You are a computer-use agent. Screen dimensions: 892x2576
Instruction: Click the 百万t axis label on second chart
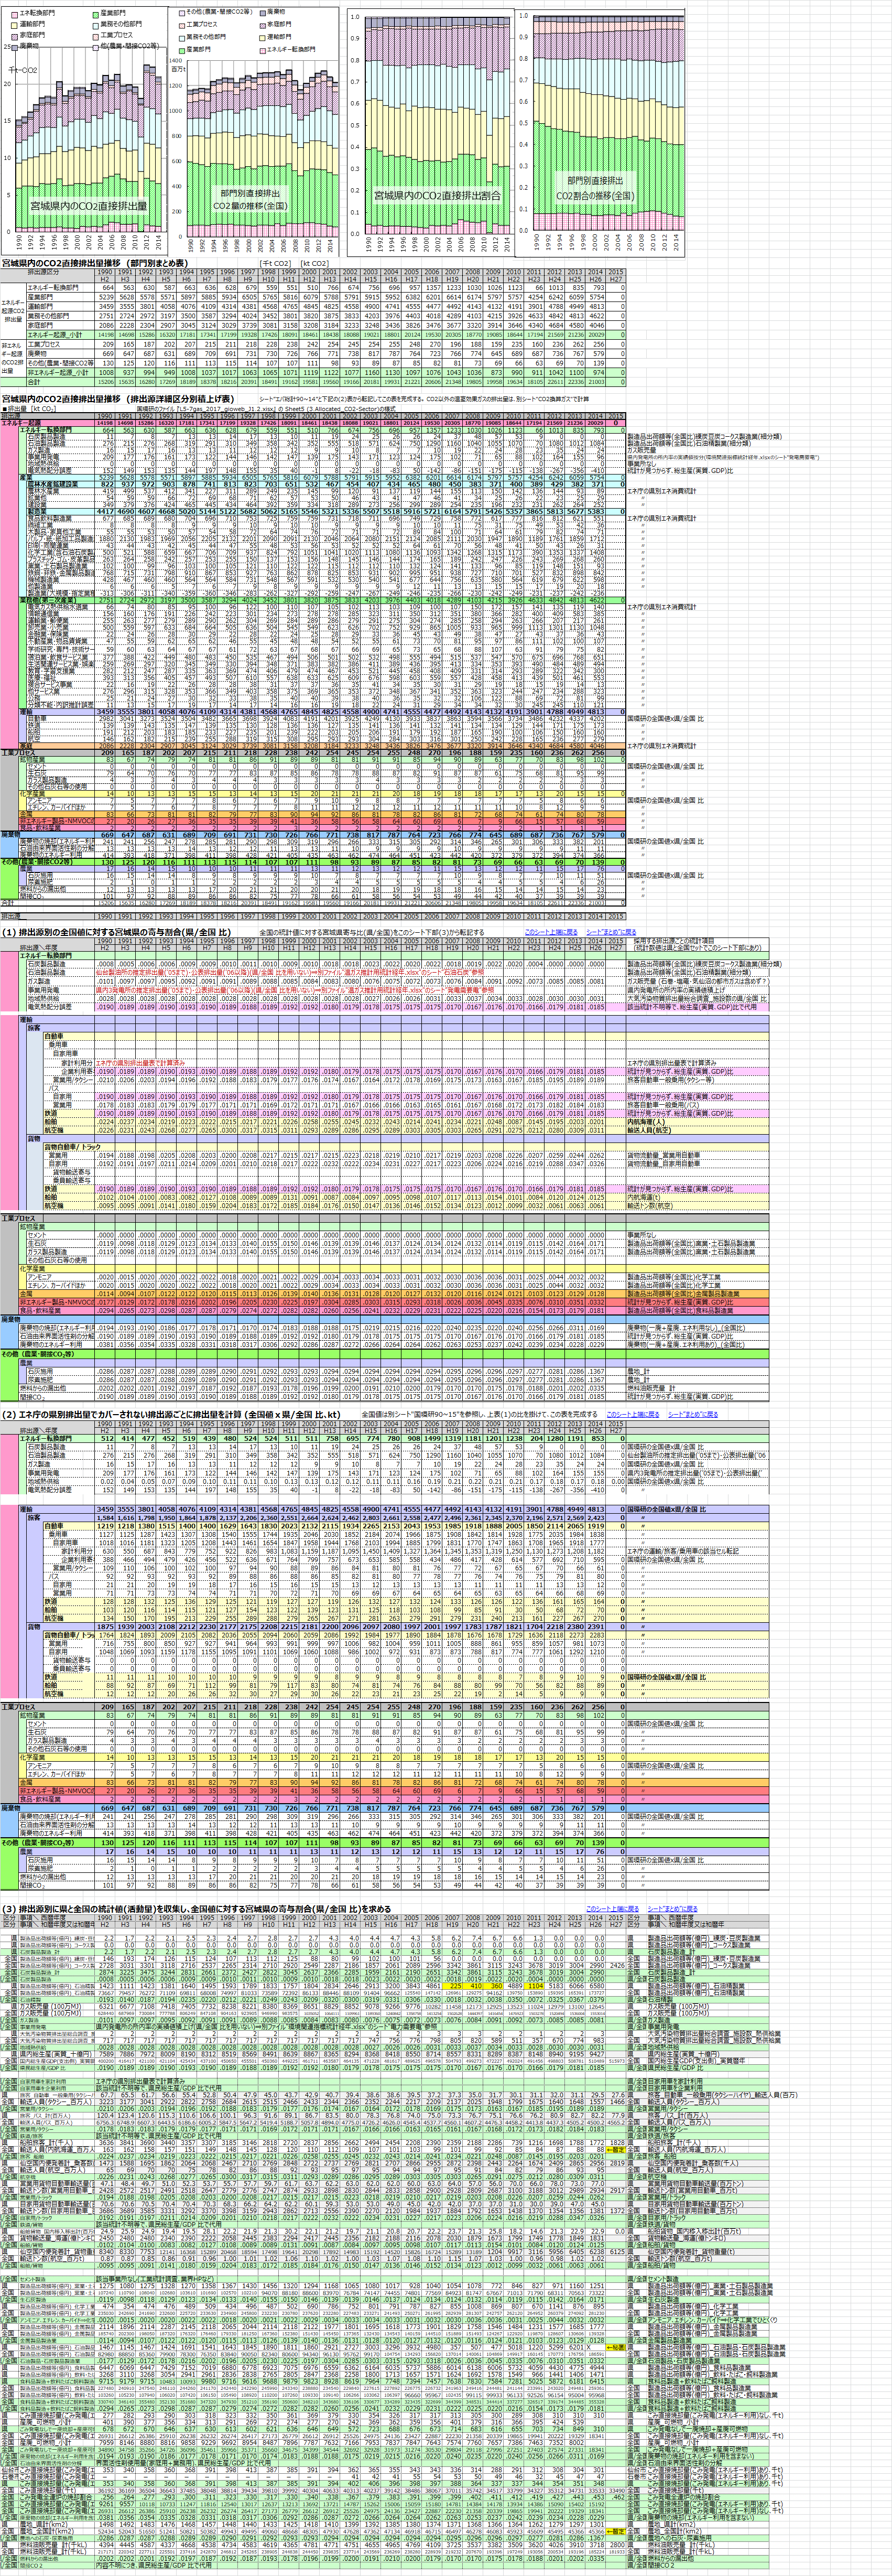pos(178,69)
